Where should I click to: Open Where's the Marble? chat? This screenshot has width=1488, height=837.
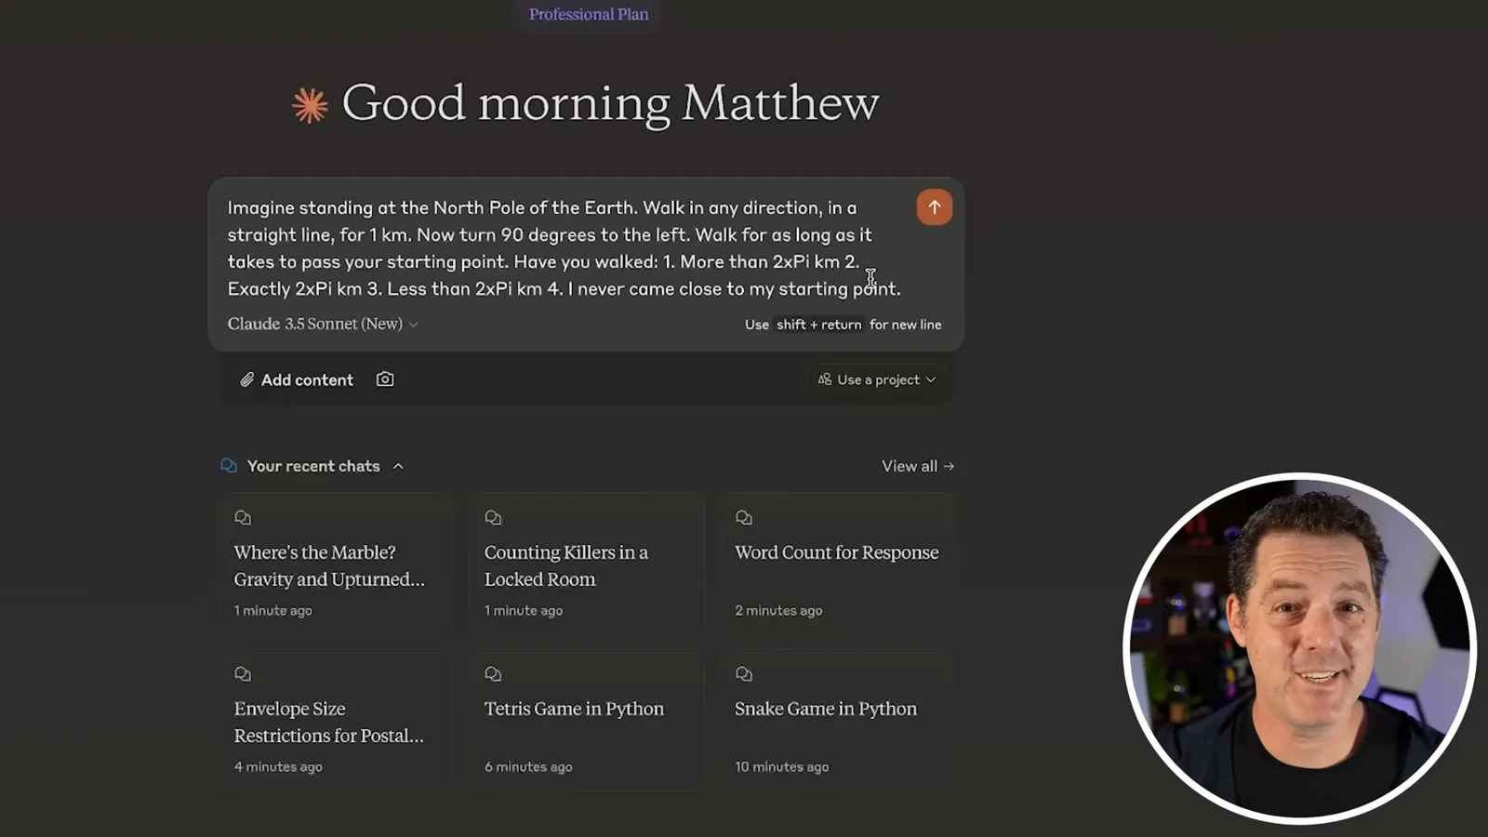pyautogui.click(x=337, y=564)
